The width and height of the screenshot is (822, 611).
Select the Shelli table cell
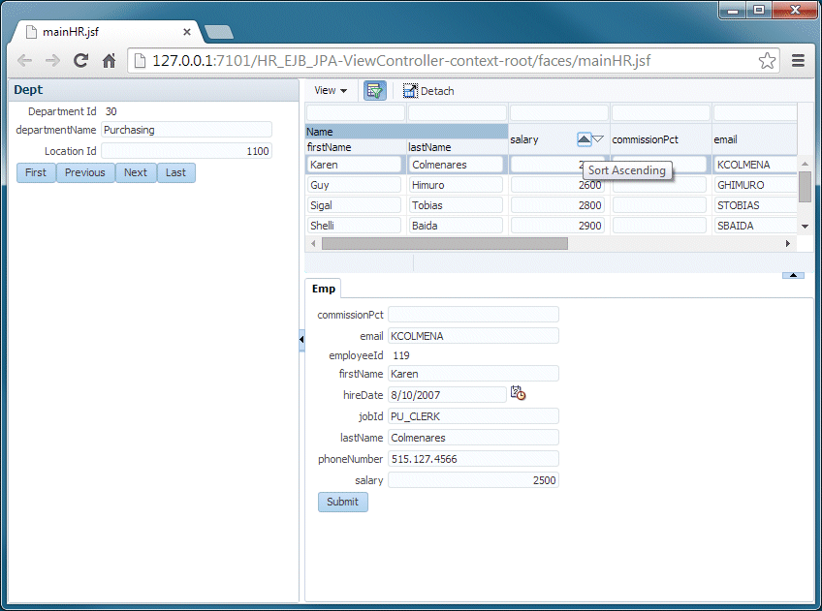coord(355,226)
